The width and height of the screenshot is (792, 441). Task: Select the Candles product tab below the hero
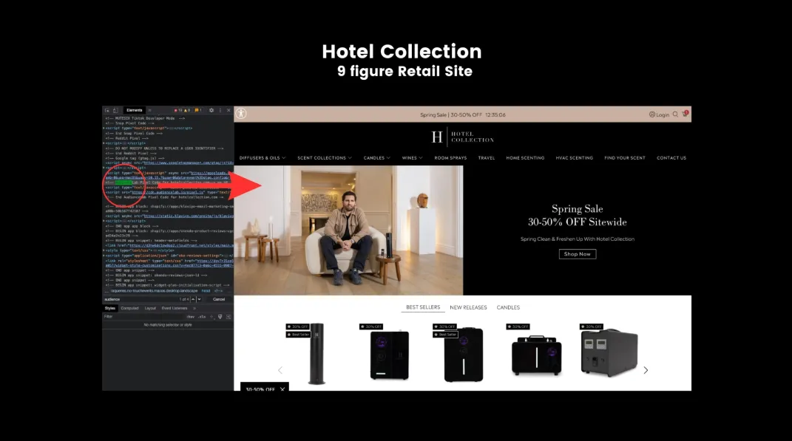point(508,307)
